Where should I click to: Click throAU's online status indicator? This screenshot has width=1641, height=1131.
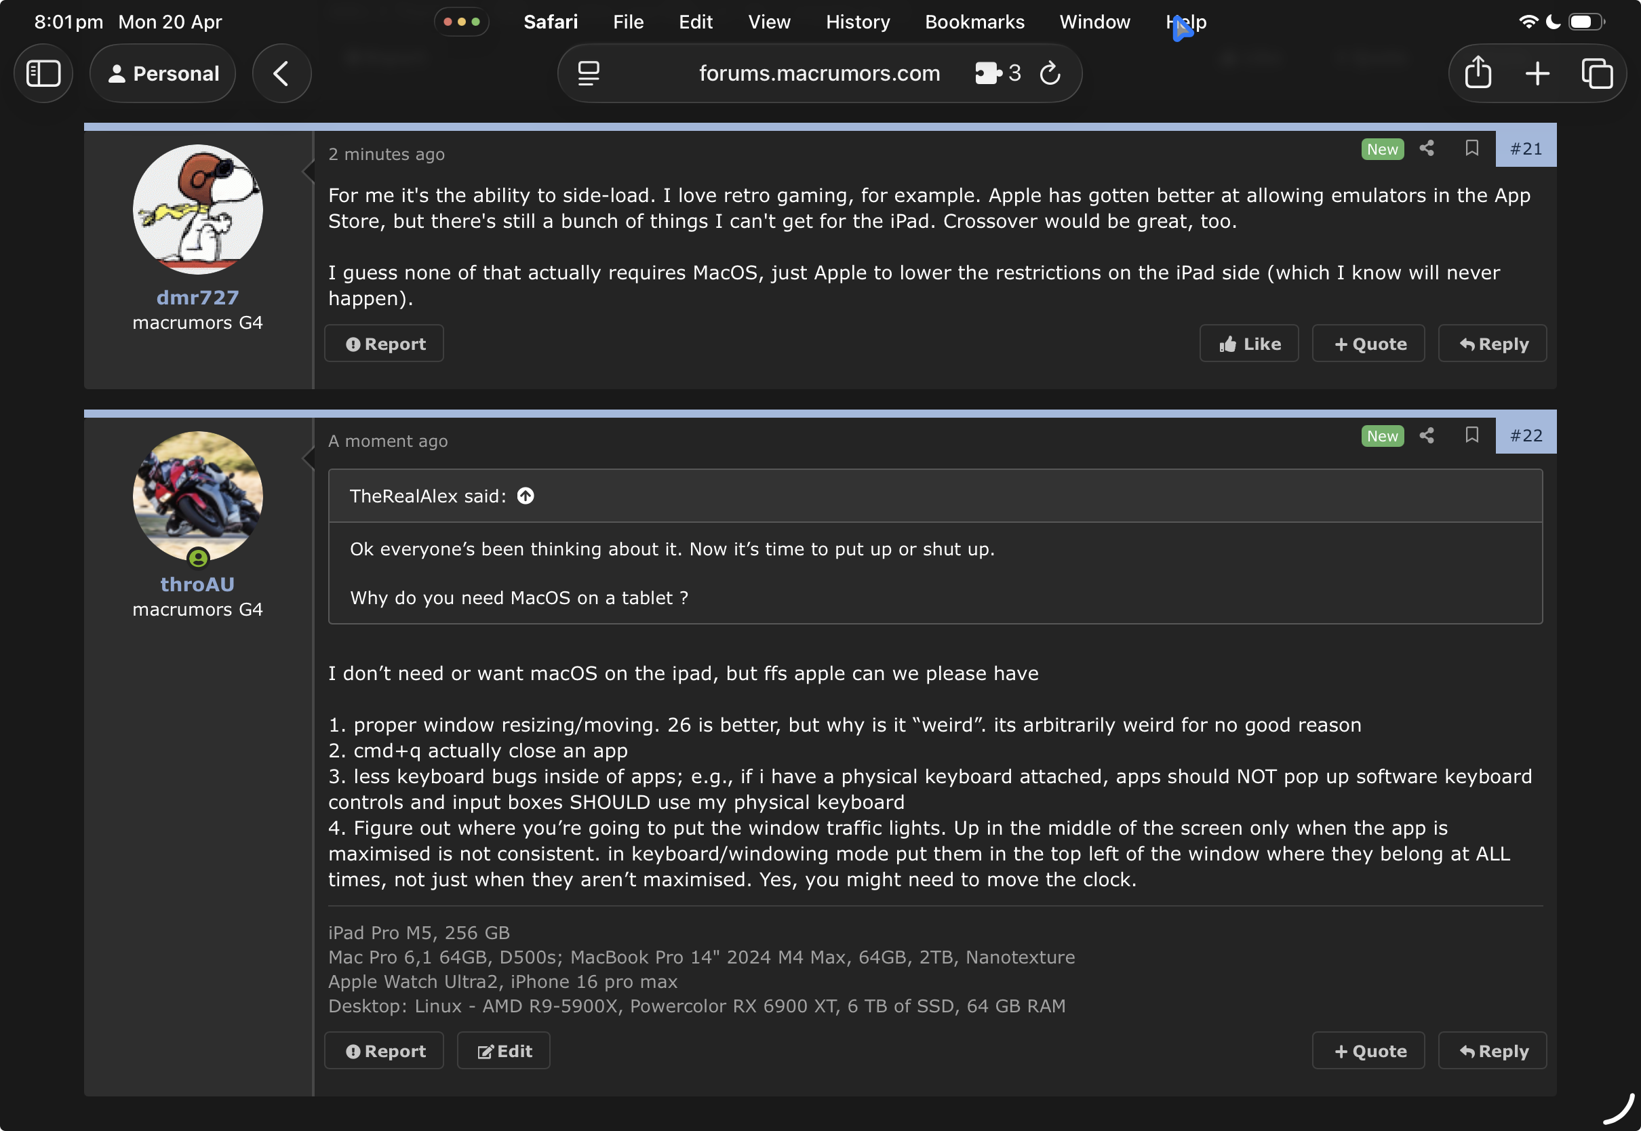[x=199, y=559]
